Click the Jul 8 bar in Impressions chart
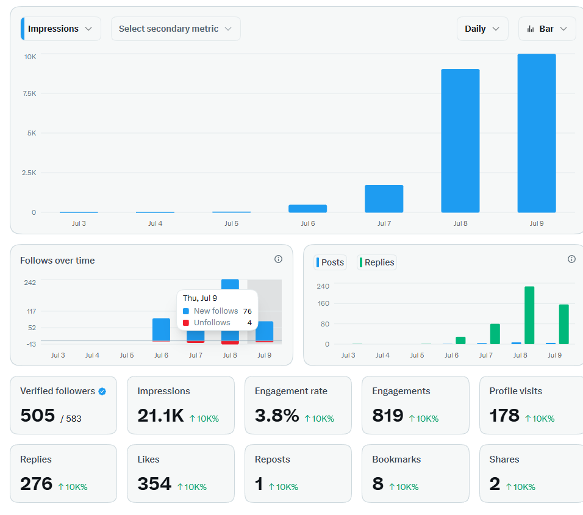The height and width of the screenshot is (515, 583). coord(460,141)
